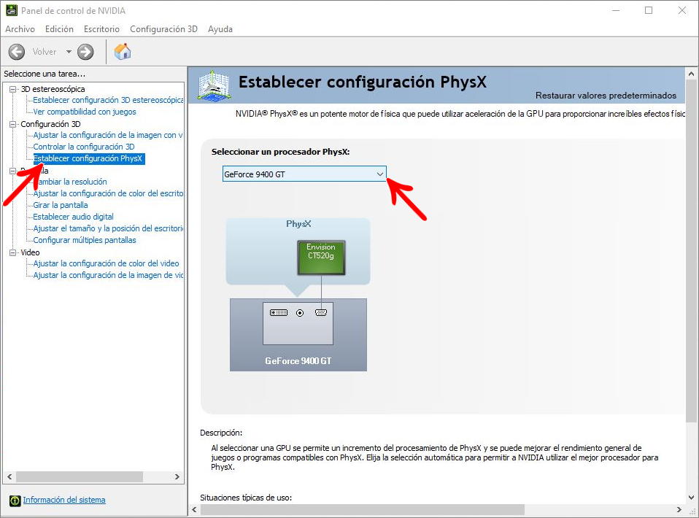The width and height of the screenshot is (699, 518).
Task: Select Girar la pantalla
Action: 61,205
